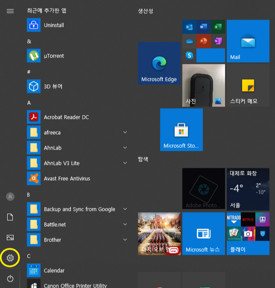The image size is (275, 288).
Task: Open Microsoft 뉴스 tile
Action: coord(204,233)
